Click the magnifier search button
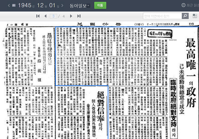The width and height of the screenshot is (199, 139). pyautogui.click(x=185, y=16)
